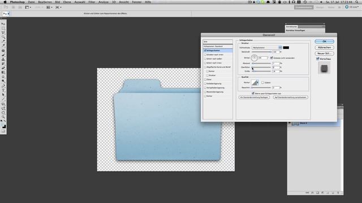362x203 pixels.
Task: Select the Eyedropper tool
Action: coord(3,46)
